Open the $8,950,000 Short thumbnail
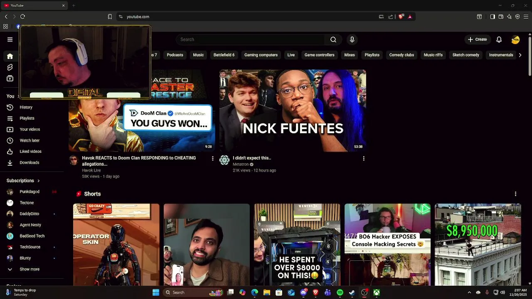 478,245
